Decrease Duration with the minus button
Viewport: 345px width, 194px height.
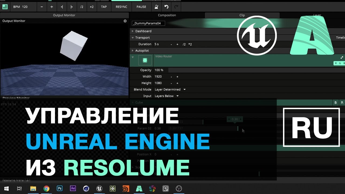click(x=171, y=44)
